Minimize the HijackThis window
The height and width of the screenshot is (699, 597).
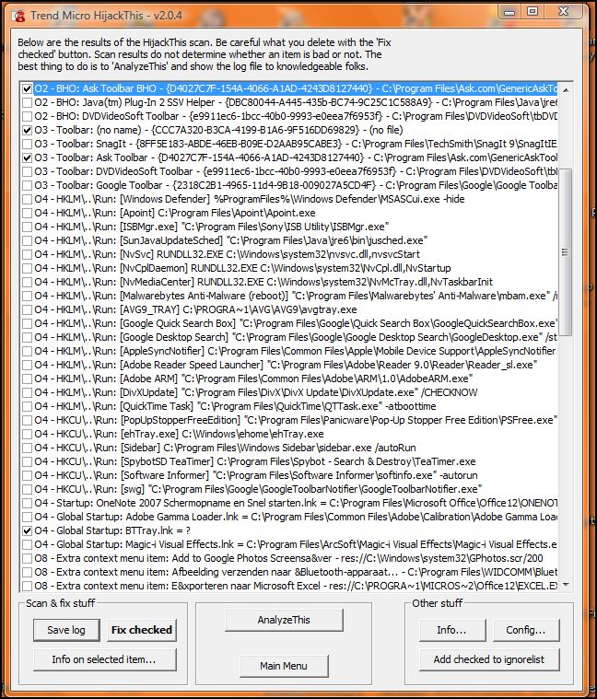pos(509,12)
